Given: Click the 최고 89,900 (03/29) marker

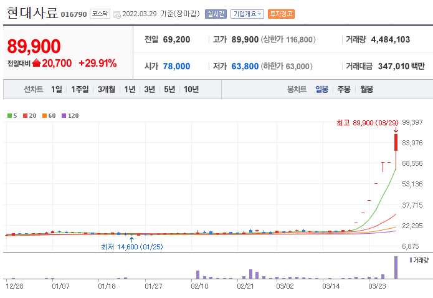Looking at the screenshot, I should pos(368,123).
